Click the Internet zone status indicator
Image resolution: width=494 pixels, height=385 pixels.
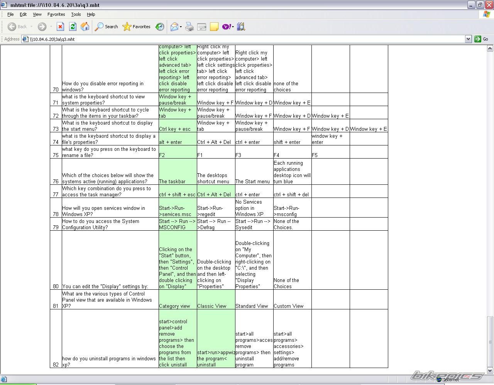(448, 380)
